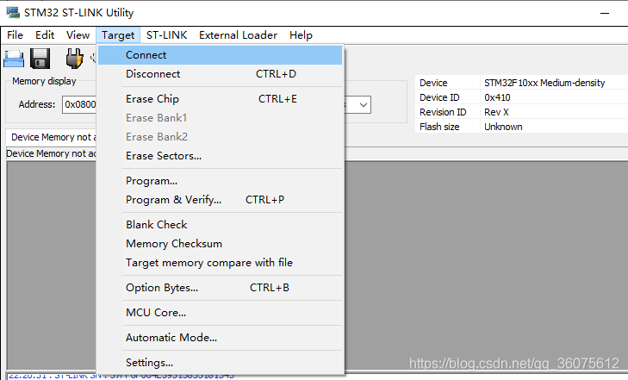628x380 pixels.
Task: Open the Help menu
Action: pyautogui.click(x=301, y=35)
